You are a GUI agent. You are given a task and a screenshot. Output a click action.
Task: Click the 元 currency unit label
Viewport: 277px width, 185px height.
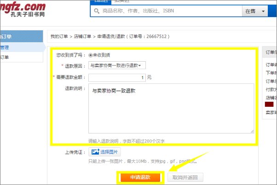point(149,77)
